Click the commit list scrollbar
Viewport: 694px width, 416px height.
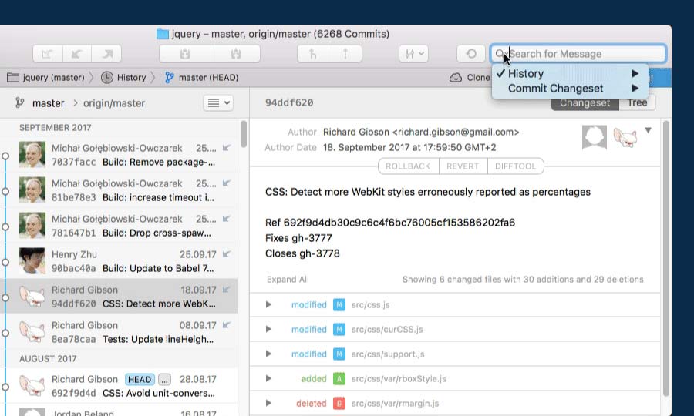pyautogui.click(x=244, y=135)
